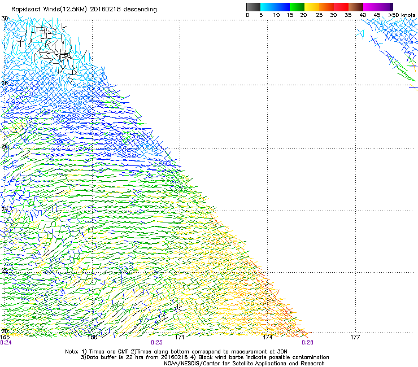
Task: Click the legend value '10'
Action: click(276, 15)
